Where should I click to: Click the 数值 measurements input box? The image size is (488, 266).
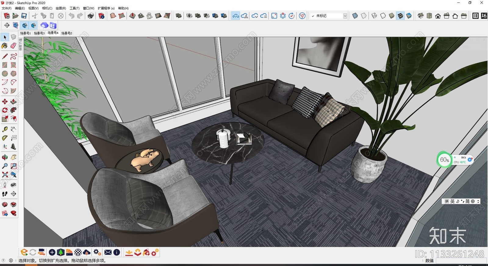pyautogui.click(x=461, y=261)
